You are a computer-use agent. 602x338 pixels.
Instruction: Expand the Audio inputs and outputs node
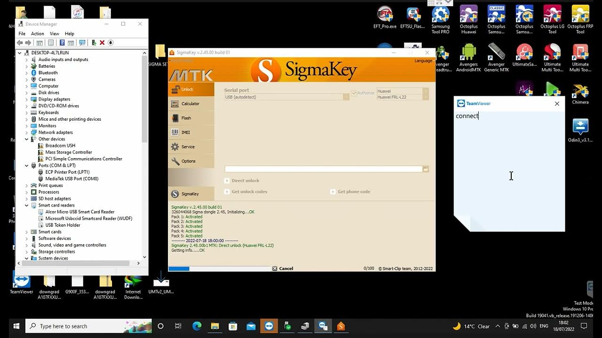(27, 60)
